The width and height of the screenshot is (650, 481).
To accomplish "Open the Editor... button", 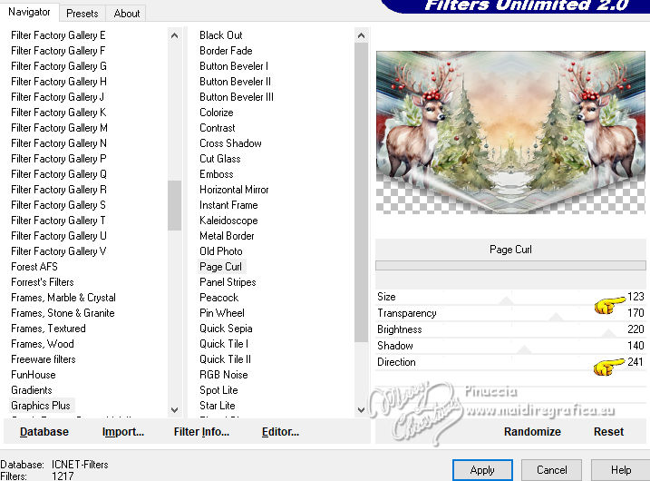I will (280, 432).
